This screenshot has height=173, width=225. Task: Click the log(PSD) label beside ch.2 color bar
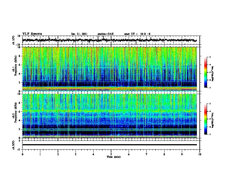(213, 120)
